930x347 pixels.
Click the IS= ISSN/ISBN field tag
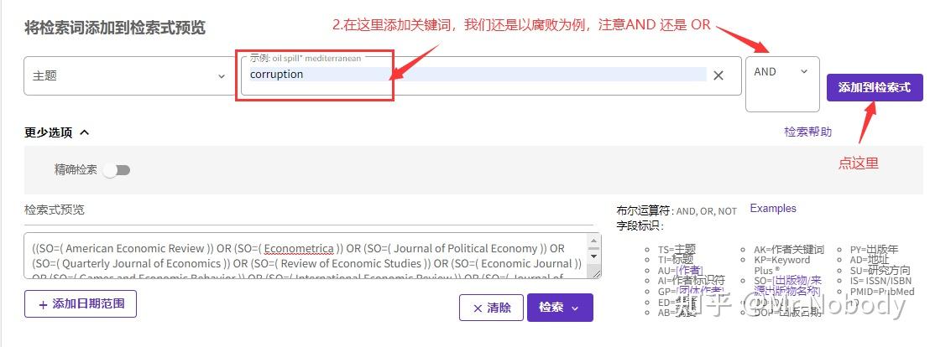880,281
